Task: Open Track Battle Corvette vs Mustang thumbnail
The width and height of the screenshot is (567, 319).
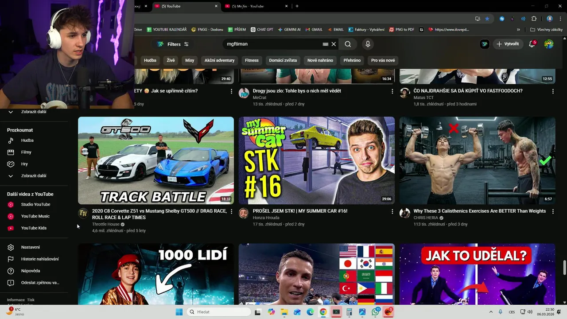Action: coord(156,160)
